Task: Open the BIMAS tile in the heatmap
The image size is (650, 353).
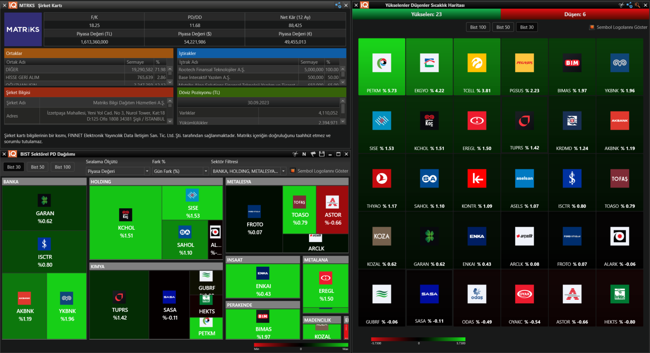Action: pos(572,67)
